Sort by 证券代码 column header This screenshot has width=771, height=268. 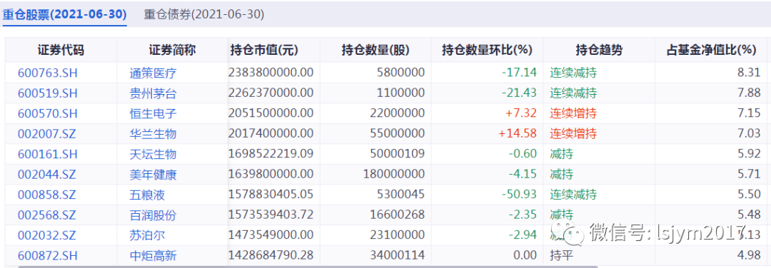(x=61, y=50)
